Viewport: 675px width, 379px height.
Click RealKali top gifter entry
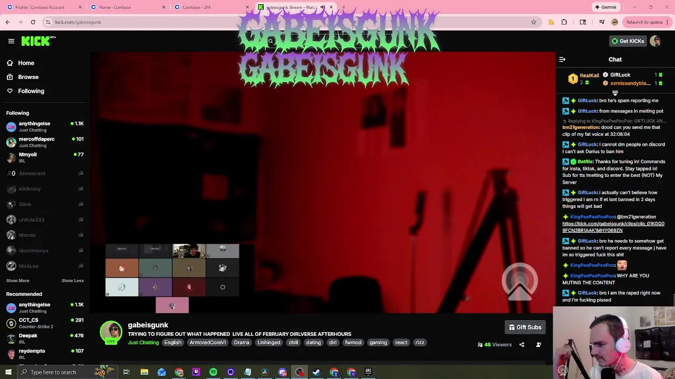[x=583, y=79]
